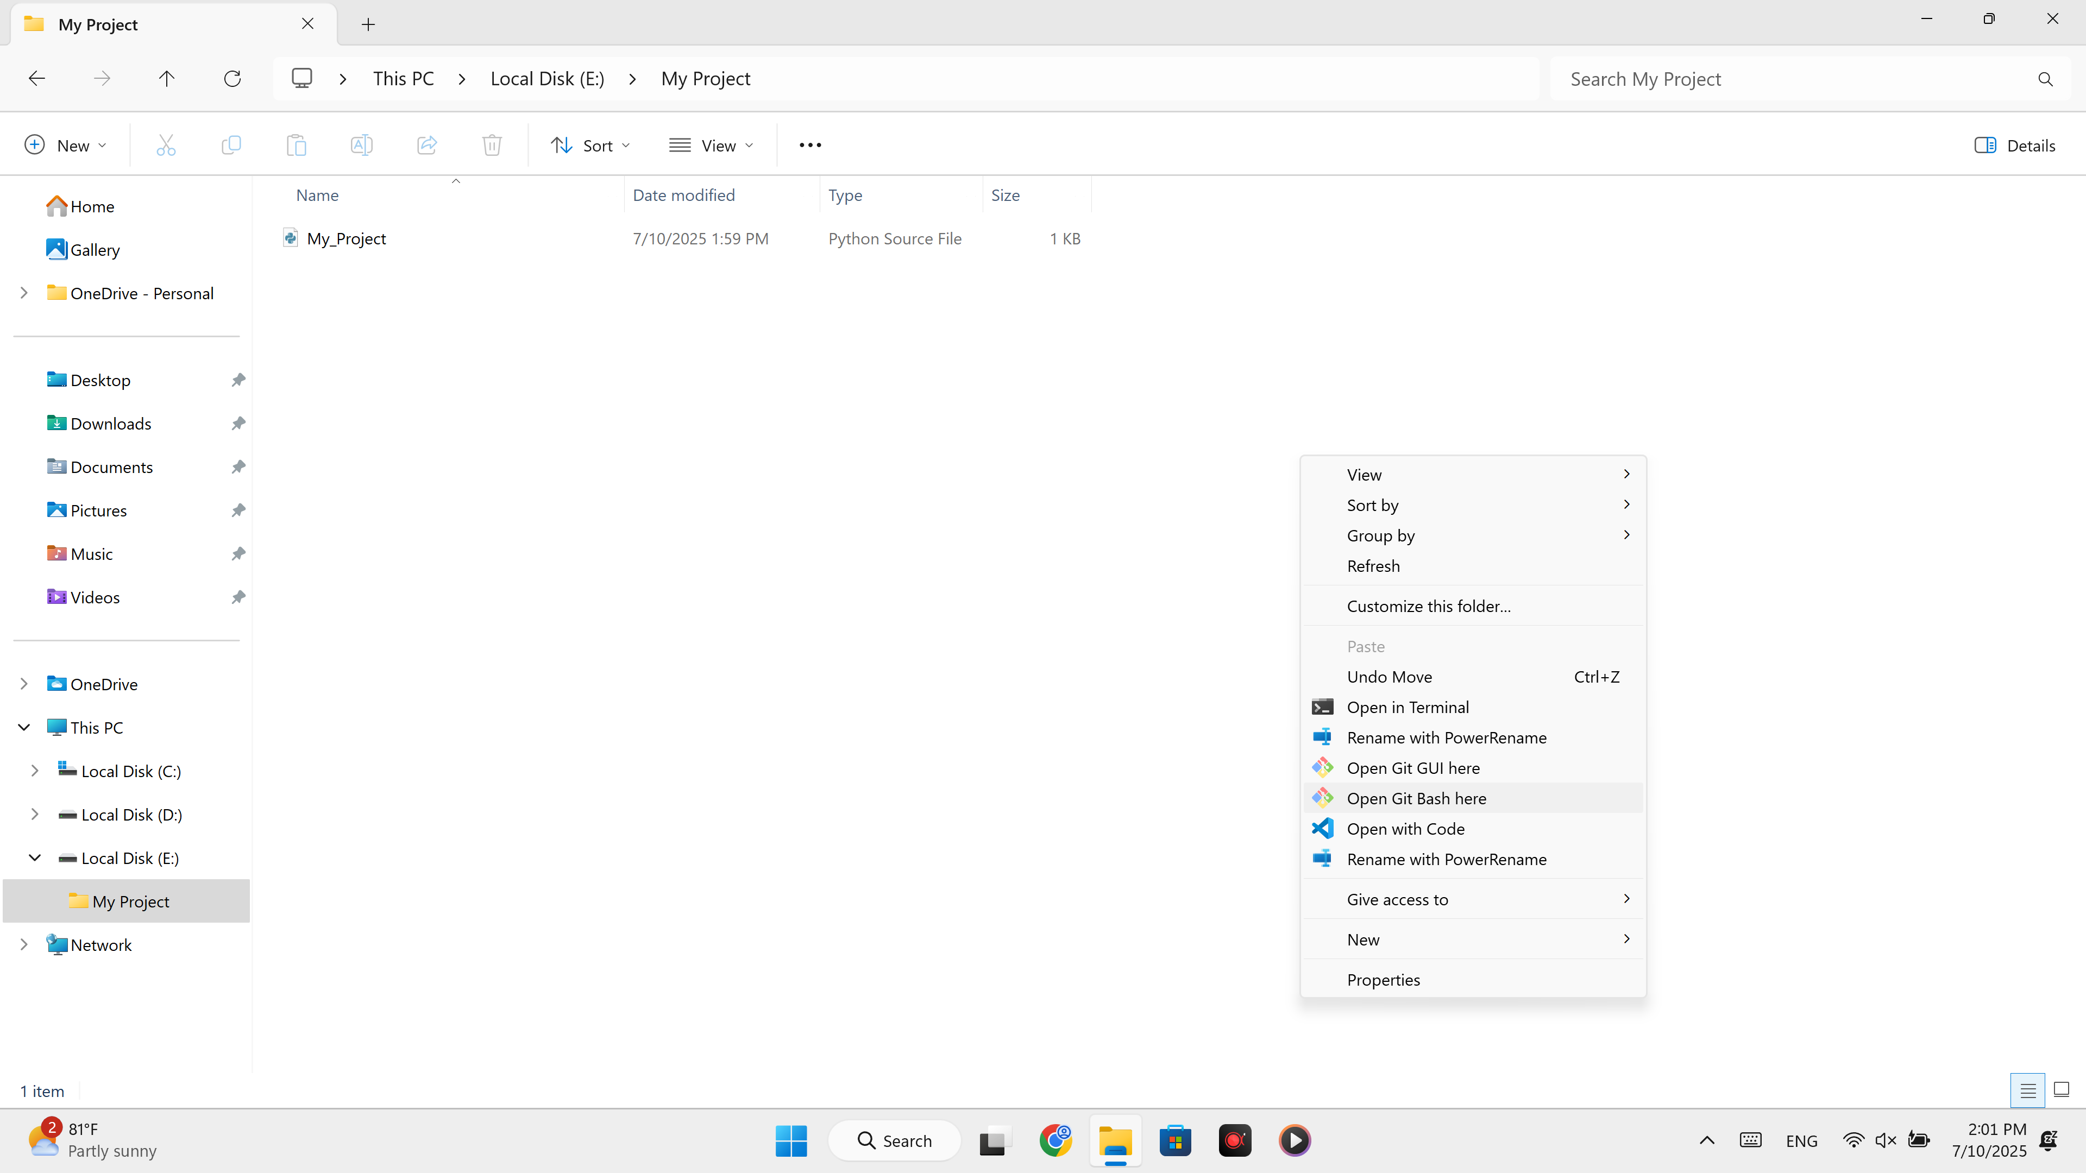
Task: Open Give access to submenu
Action: point(1473,899)
